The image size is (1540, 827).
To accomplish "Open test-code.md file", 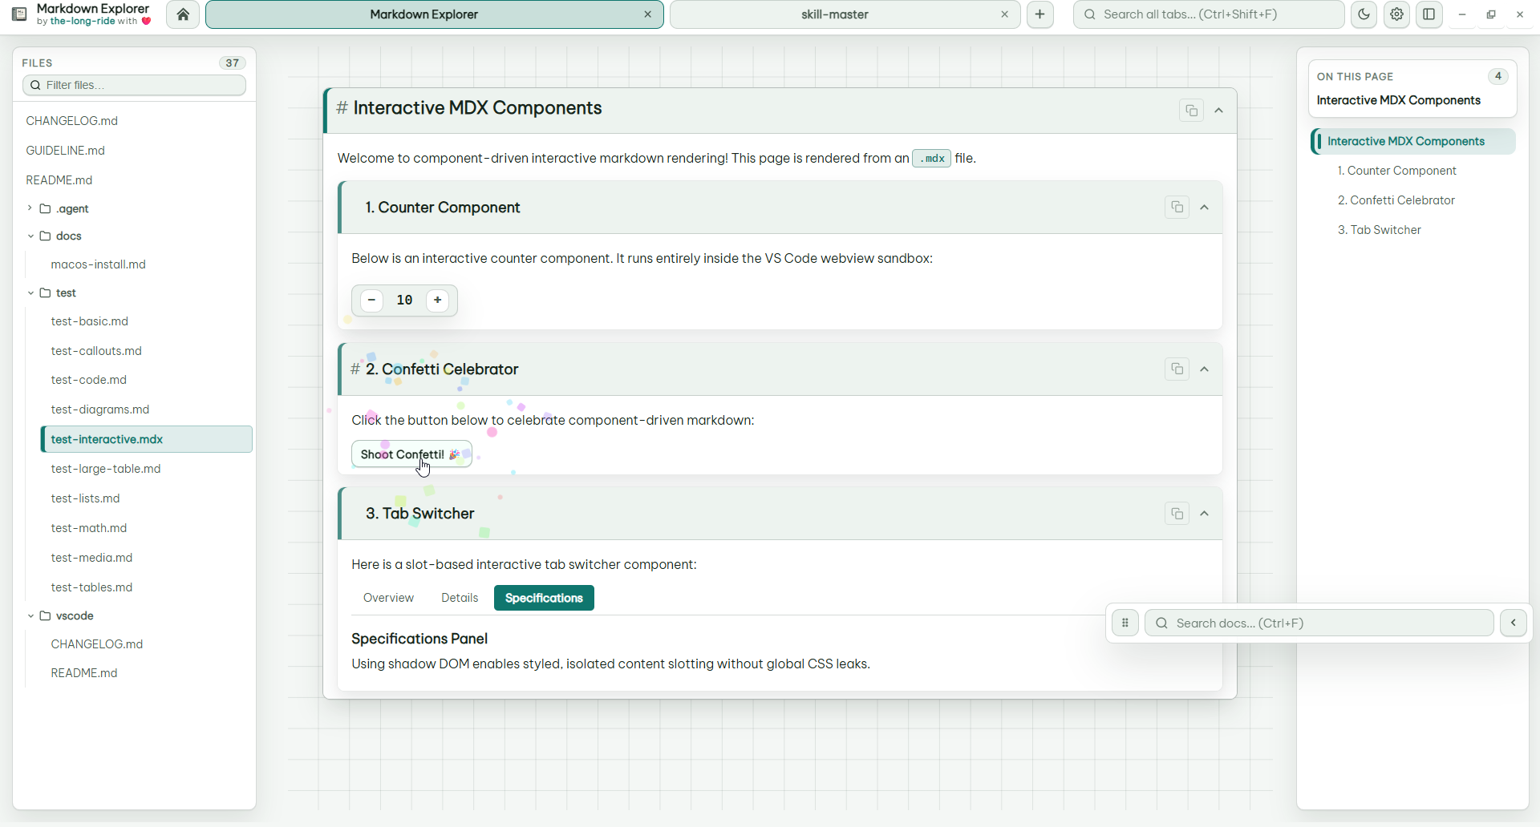I will click(88, 380).
